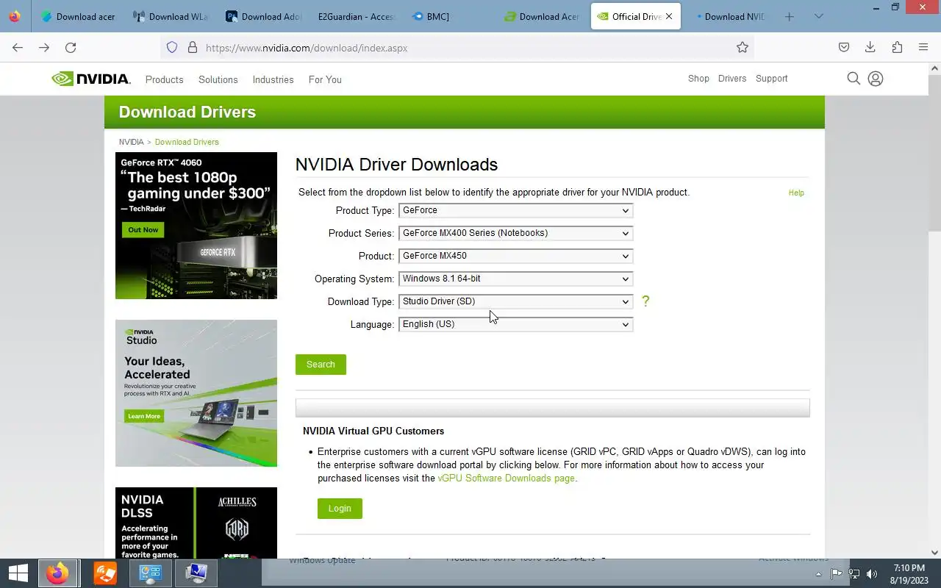Click the orange Office taskbar icon
Viewport: 941px width, 588px height.
pos(104,573)
